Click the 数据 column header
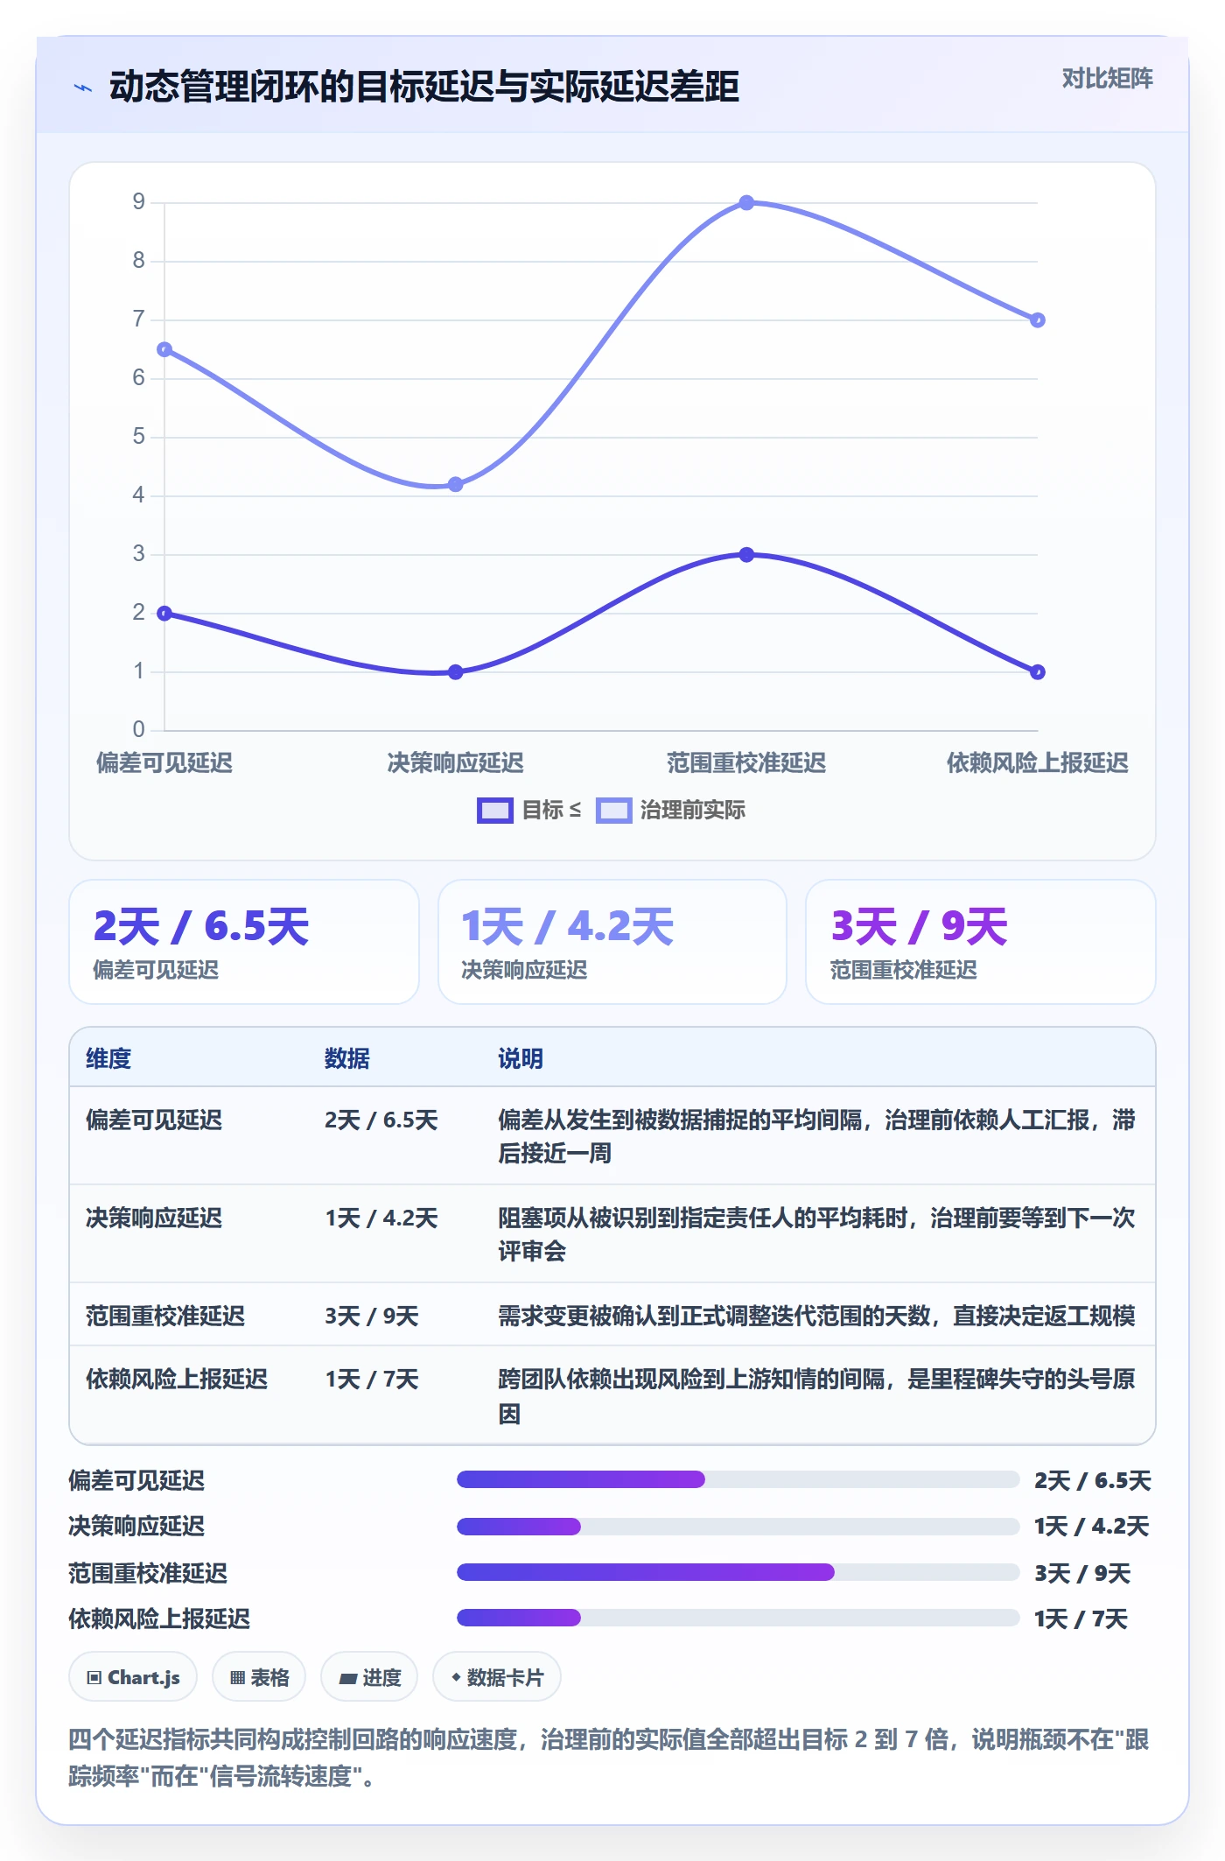The image size is (1225, 1861). click(347, 1059)
